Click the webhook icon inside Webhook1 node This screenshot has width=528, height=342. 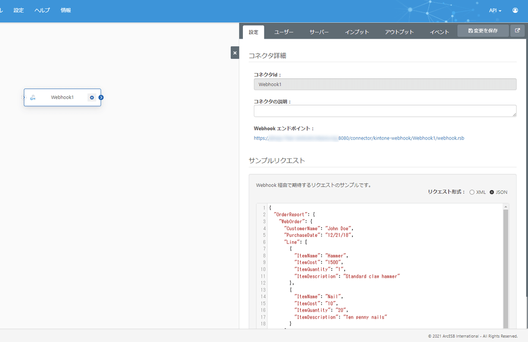tap(33, 97)
